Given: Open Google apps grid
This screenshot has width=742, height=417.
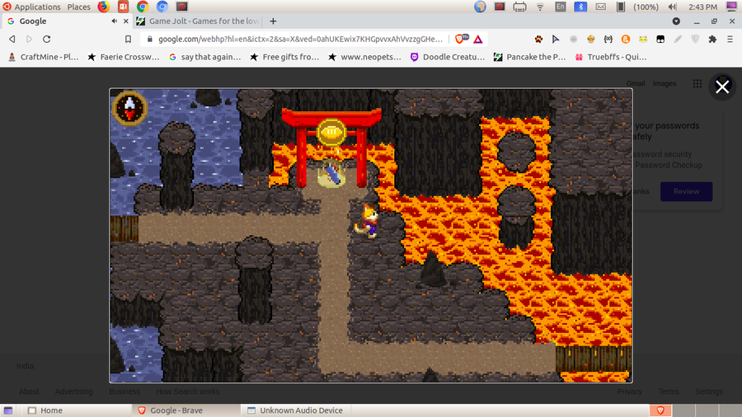Looking at the screenshot, I should [697, 84].
